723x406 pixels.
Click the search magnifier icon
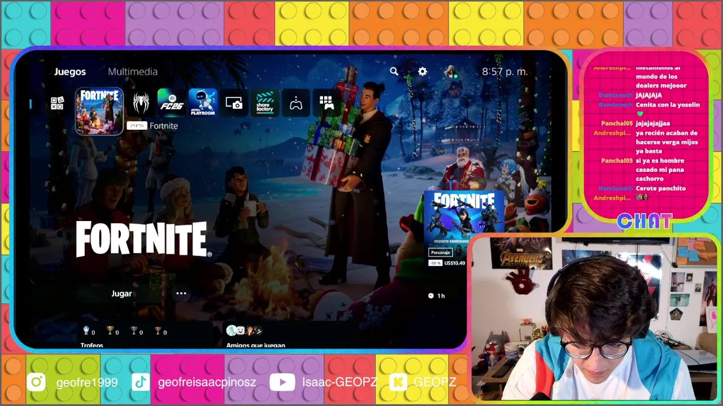point(394,72)
